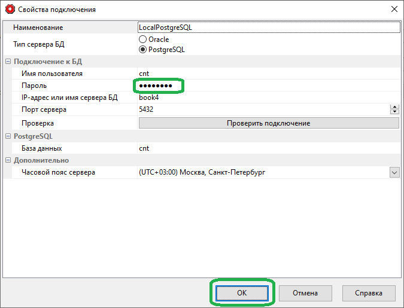Select the Oracle server type radio button
The width and height of the screenshot is (404, 308).
pyautogui.click(x=142, y=39)
